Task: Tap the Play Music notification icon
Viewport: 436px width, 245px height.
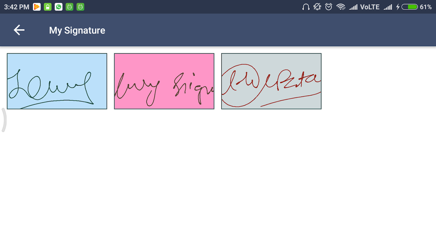Action: 37,7
